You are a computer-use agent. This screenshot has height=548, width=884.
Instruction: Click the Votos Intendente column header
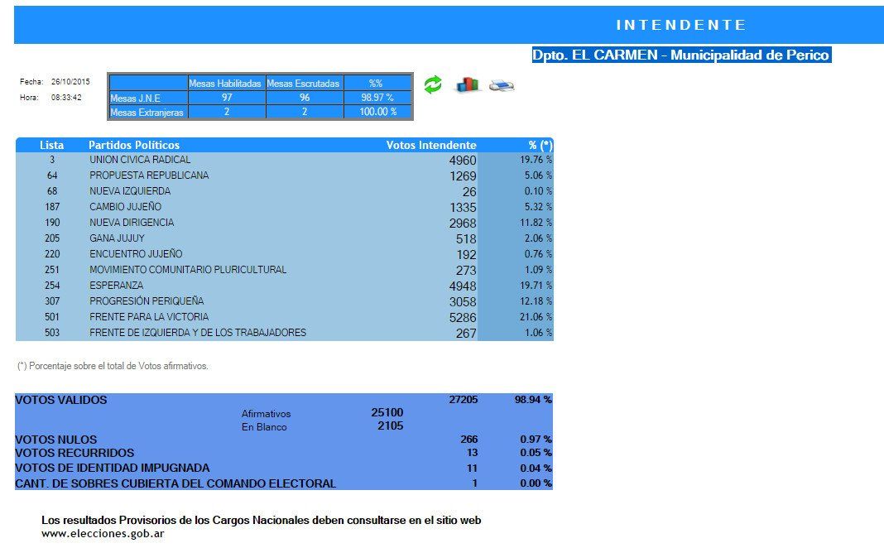[x=431, y=145]
